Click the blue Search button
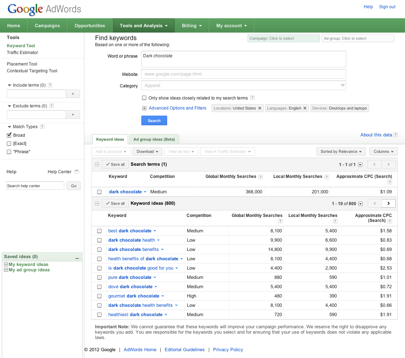 pyautogui.click(x=154, y=121)
